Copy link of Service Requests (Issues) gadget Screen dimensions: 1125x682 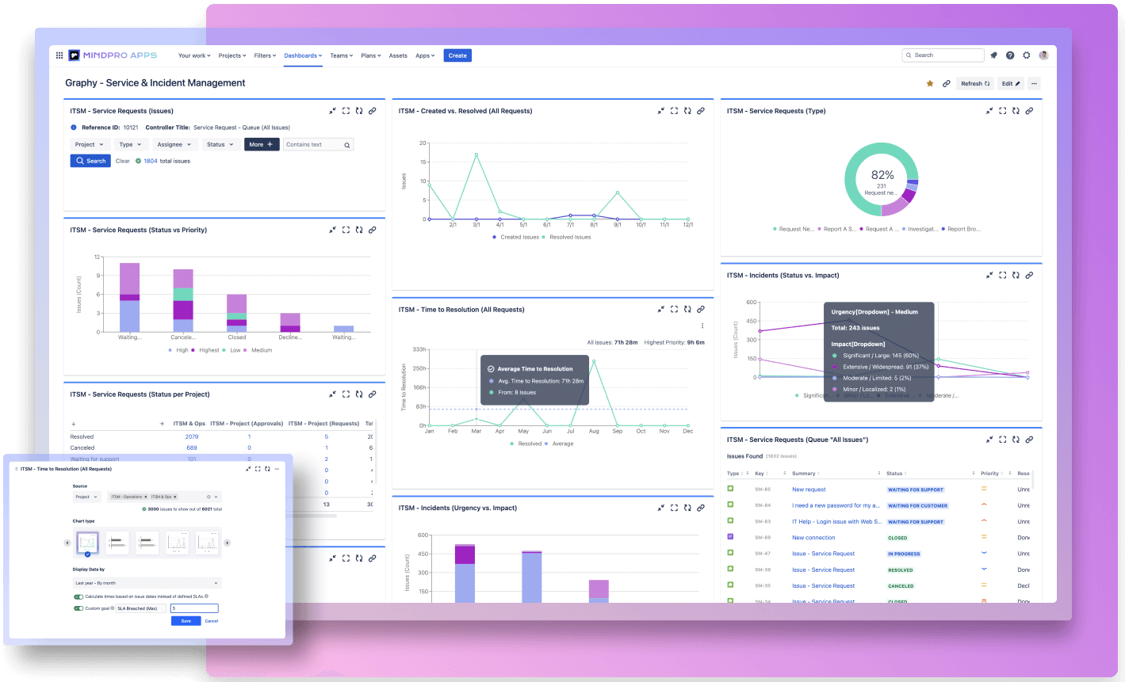(372, 111)
